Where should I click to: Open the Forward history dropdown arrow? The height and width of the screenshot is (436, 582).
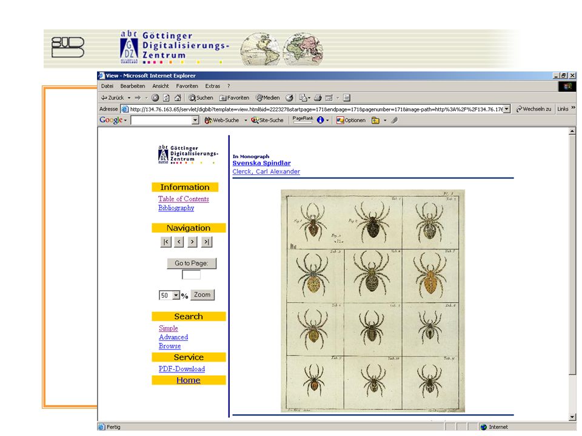pos(146,98)
